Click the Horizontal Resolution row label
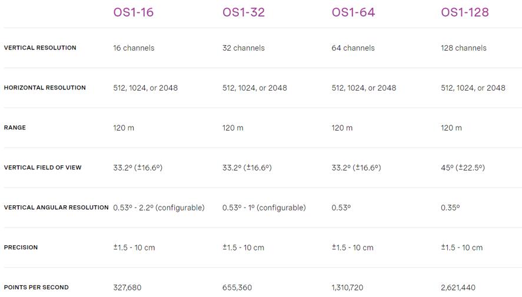 tap(45, 88)
